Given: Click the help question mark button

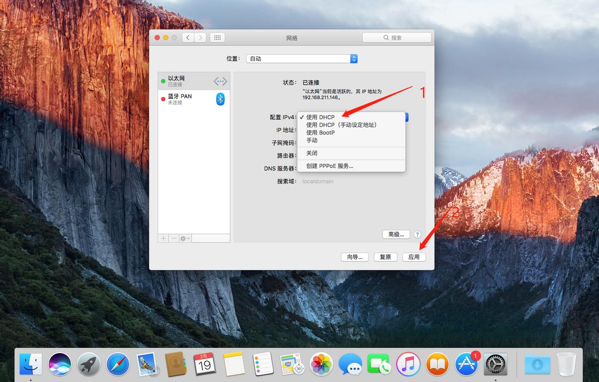Looking at the screenshot, I should coord(417,234).
